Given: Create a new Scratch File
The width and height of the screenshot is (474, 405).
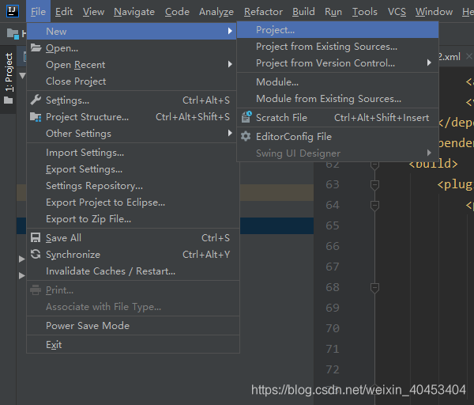Looking at the screenshot, I should [337, 117].
